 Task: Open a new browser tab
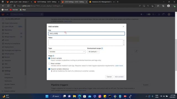118,2
